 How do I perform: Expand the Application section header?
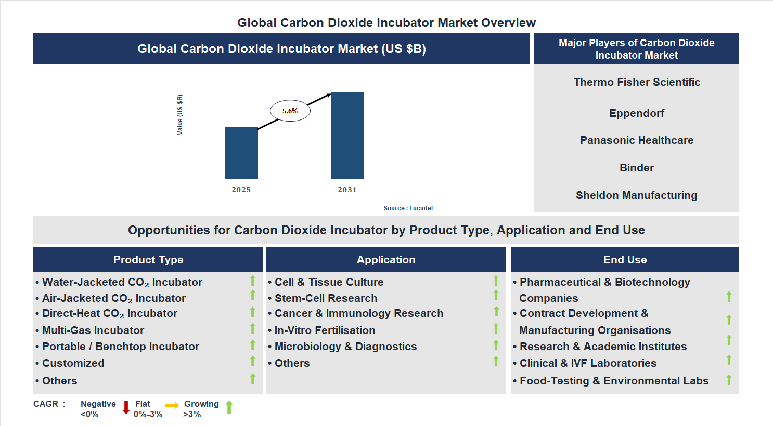(386, 259)
